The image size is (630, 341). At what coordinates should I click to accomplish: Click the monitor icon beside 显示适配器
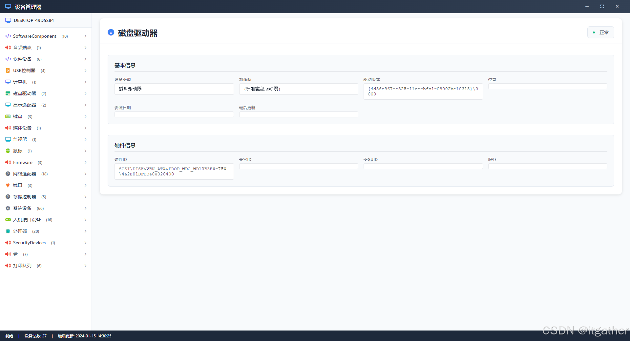(x=8, y=105)
